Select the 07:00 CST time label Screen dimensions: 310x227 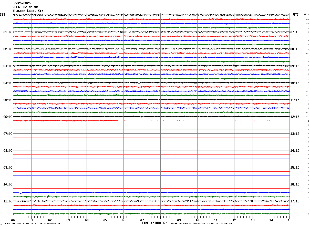[8, 134]
